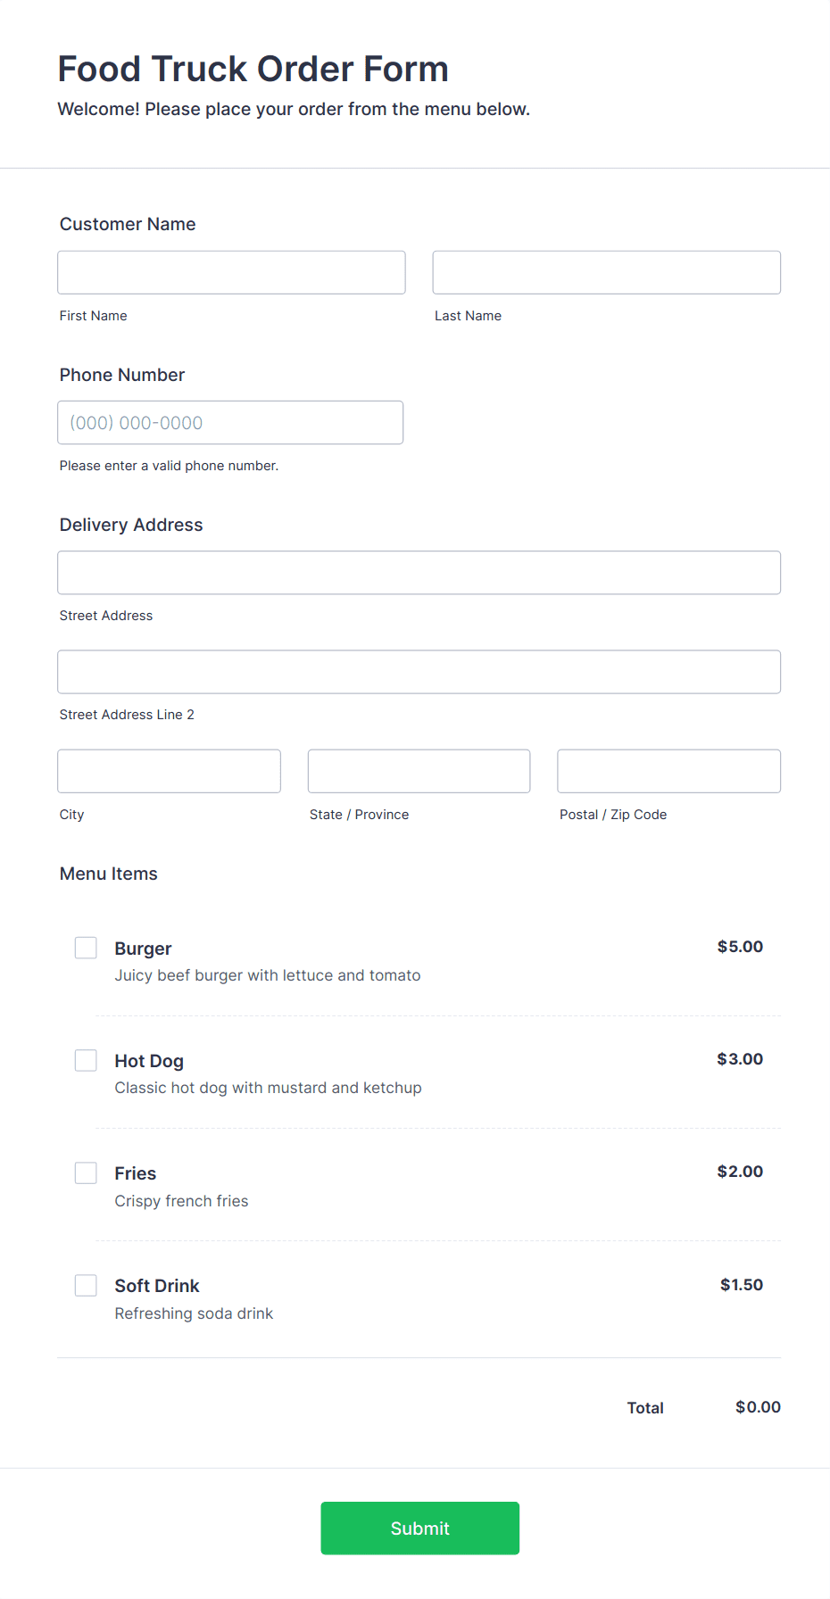
Task: Click the State / Province field
Action: [x=419, y=770]
